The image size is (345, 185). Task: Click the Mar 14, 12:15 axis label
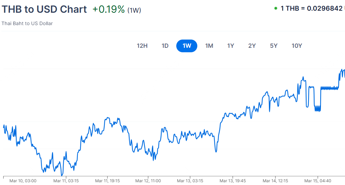point(275,181)
